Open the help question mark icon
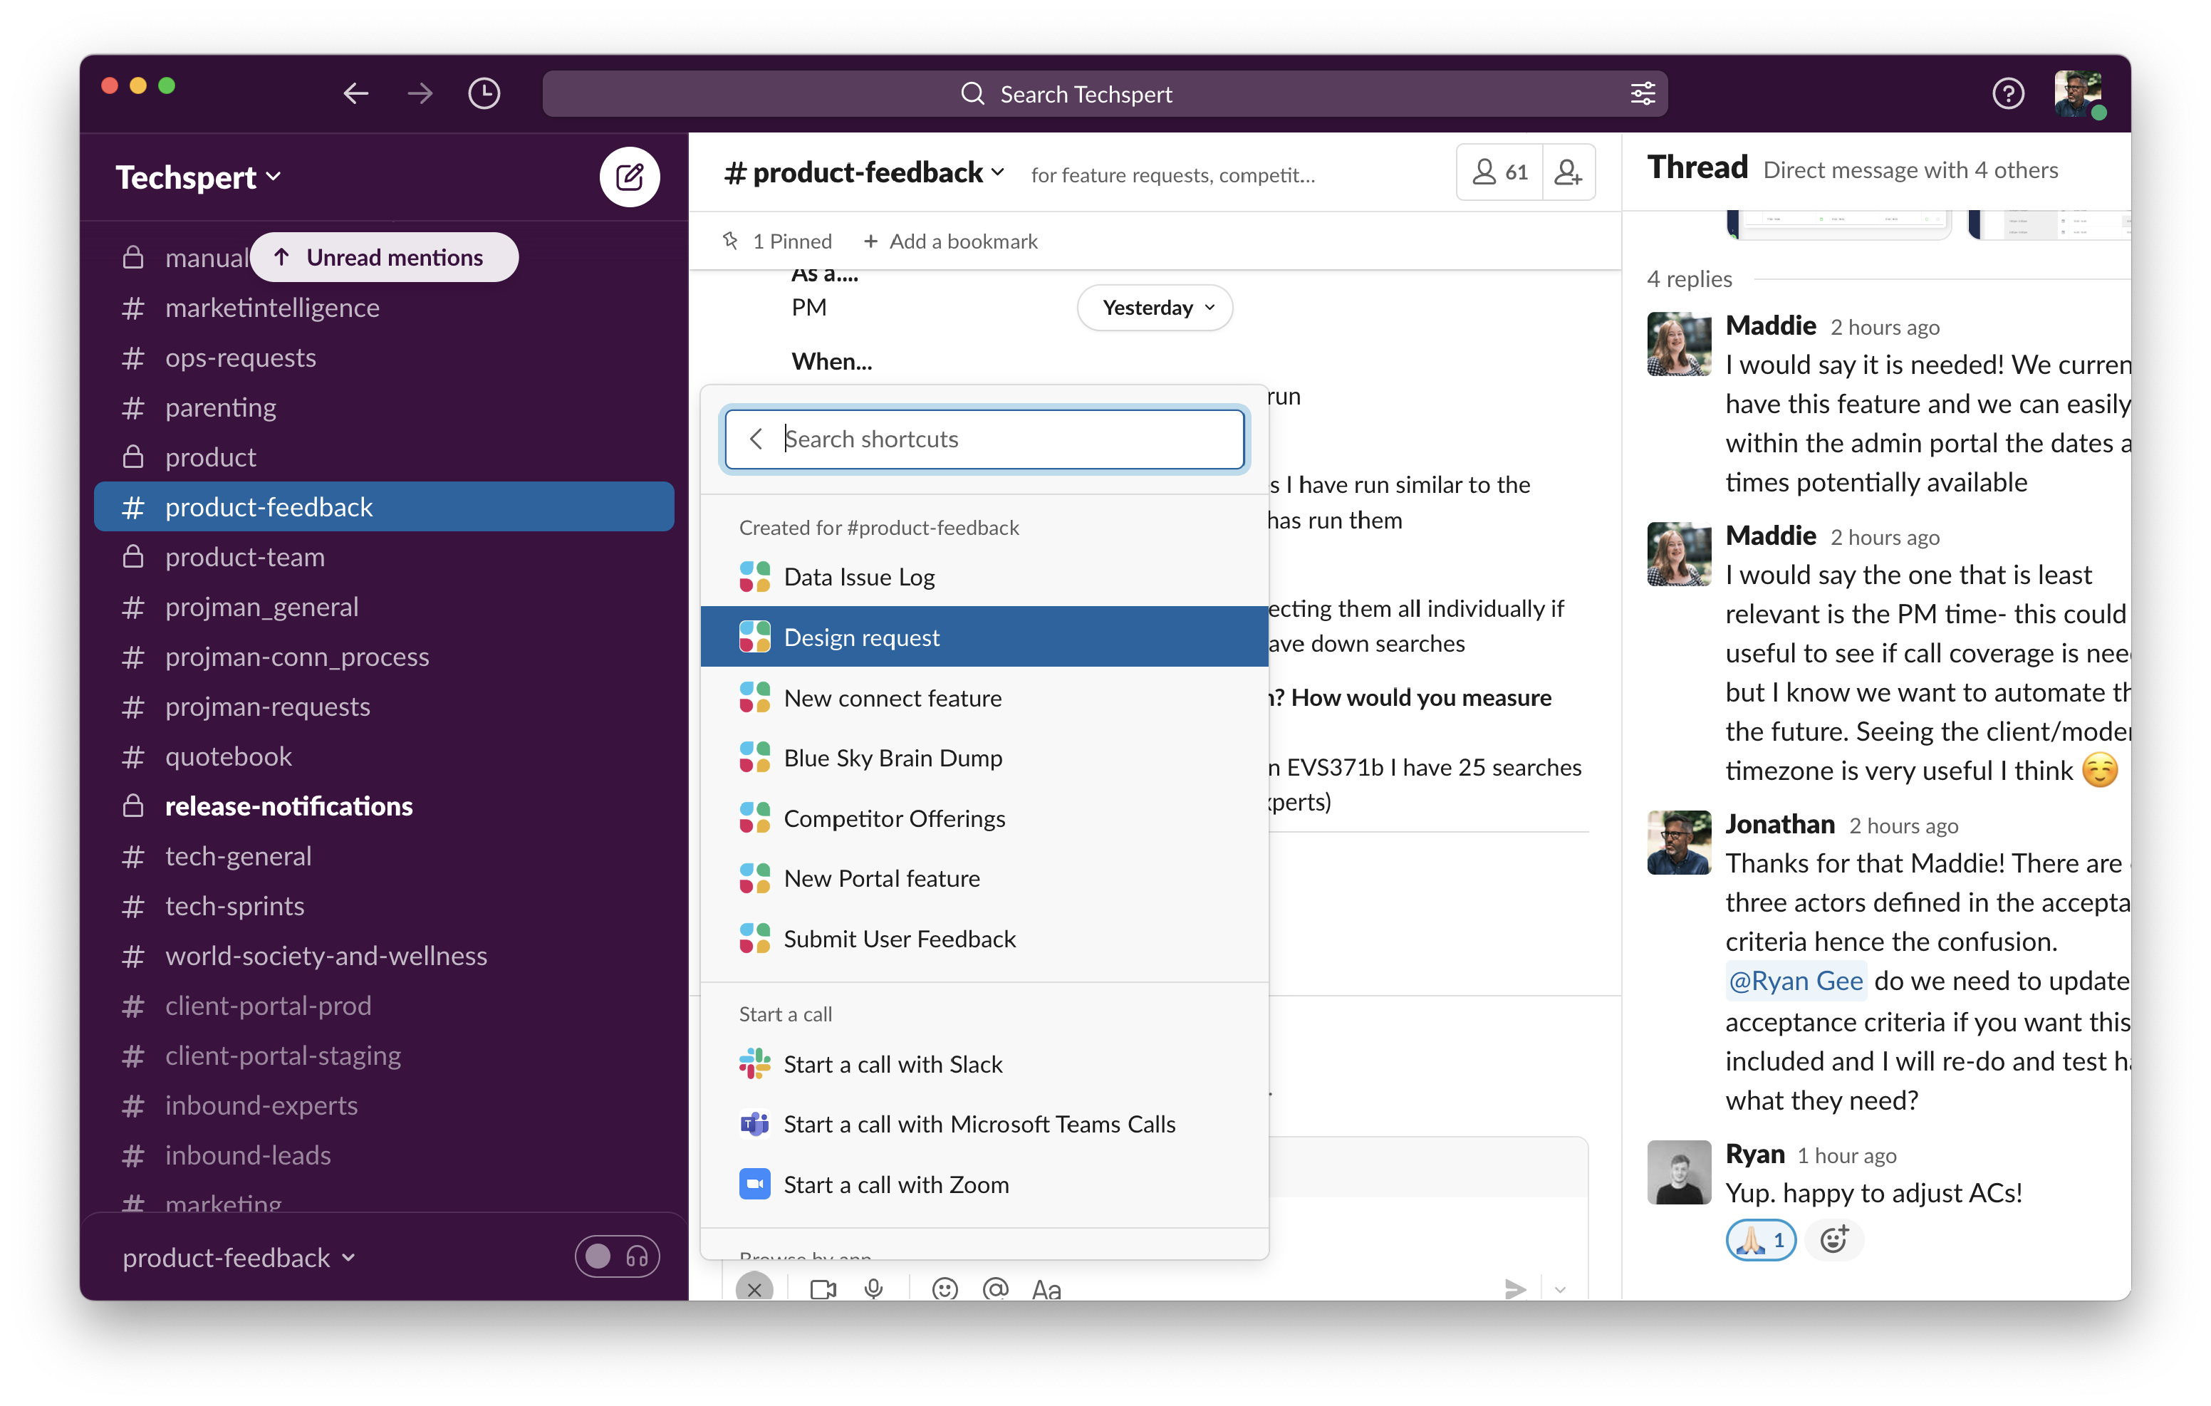This screenshot has width=2211, height=1406. tap(2008, 94)
